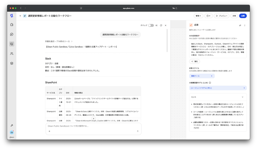
Task: Open the 事実ベース response style dropdown
Action: click(202, 76)
